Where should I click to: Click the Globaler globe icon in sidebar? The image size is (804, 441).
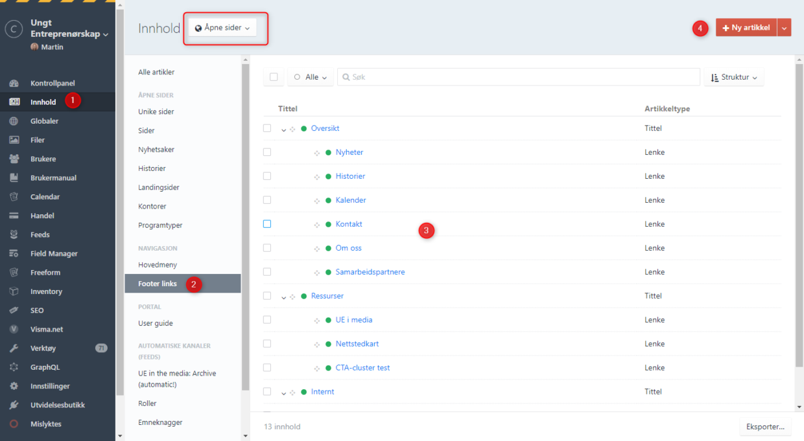click(14, 121)
